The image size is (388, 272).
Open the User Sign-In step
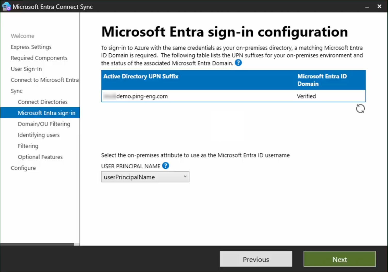(26, 69)
